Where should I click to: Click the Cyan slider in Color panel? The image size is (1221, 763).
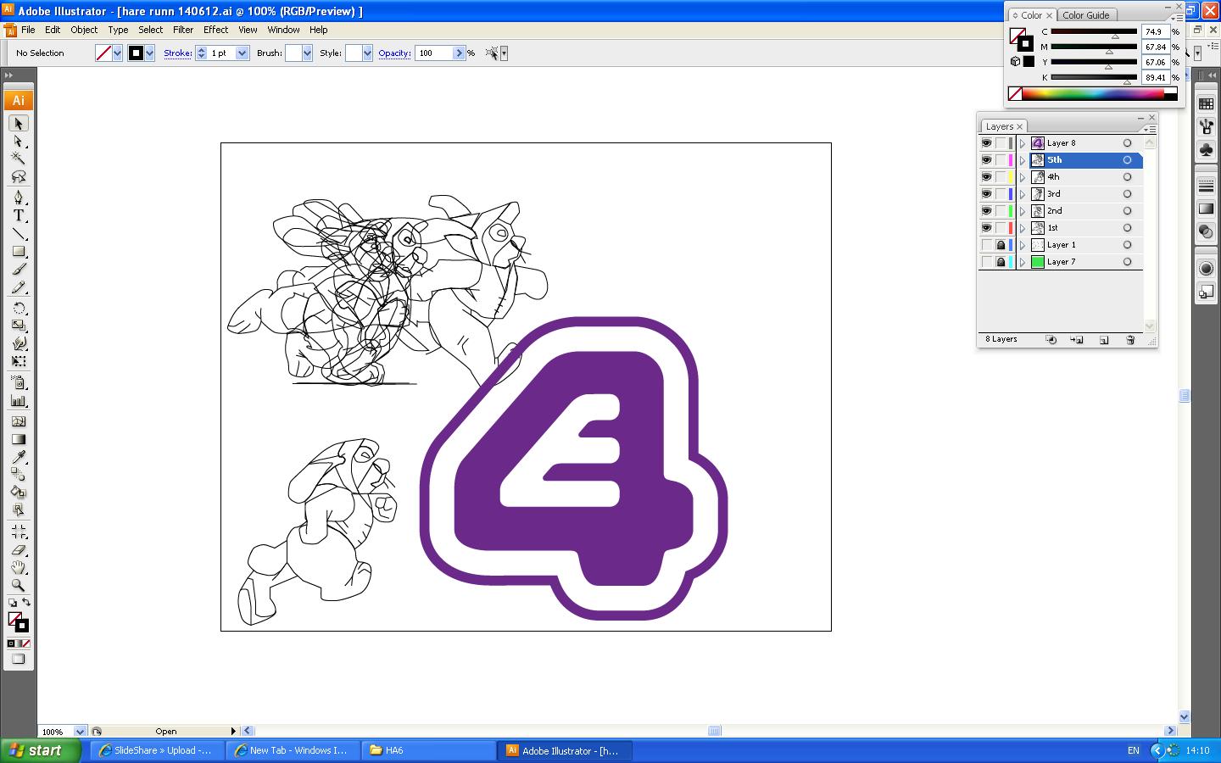1094,32
